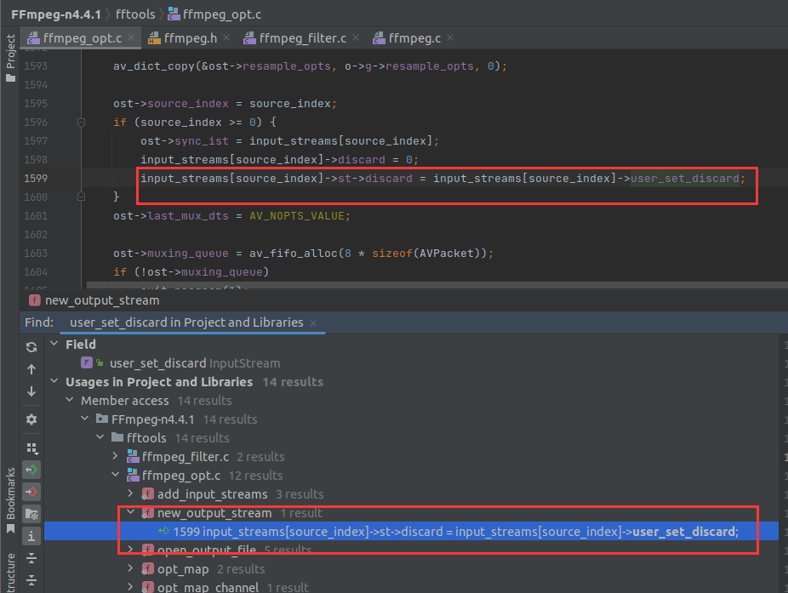Toggle show read access usages filter
Viewport: 788px width, 593px height.
click(31, 470)
